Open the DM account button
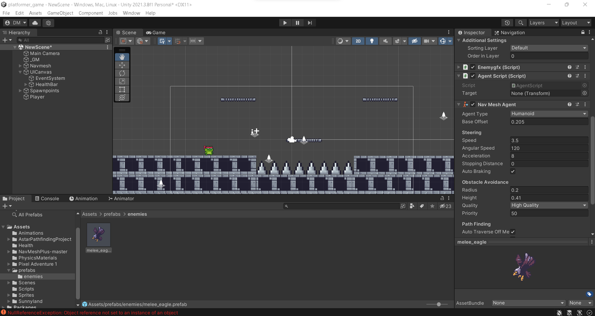Viewport: 595px width, 316px height. tap(16, 23)
